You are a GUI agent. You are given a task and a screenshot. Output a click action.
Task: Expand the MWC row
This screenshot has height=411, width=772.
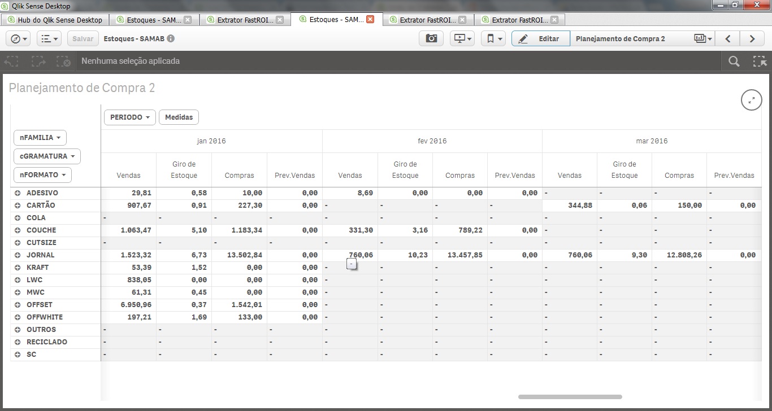pos(18,292)
